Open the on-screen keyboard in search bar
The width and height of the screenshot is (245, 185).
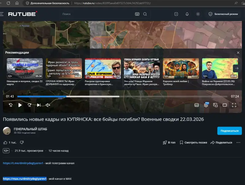click(x=137, y=14)
